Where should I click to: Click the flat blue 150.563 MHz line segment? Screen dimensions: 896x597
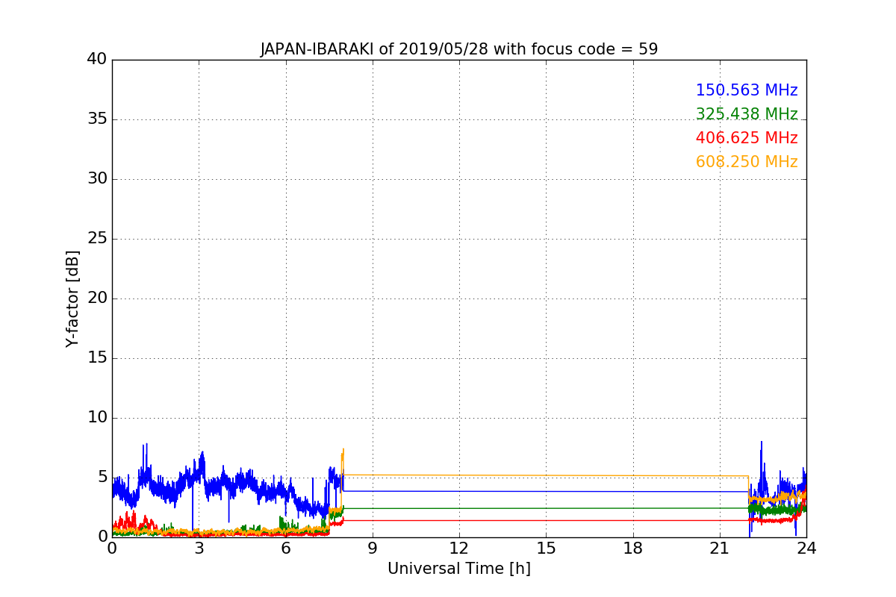545,491
